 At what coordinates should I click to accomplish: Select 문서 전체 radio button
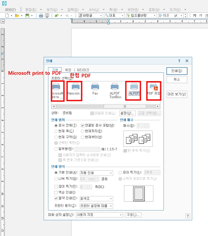click(56, 126)
